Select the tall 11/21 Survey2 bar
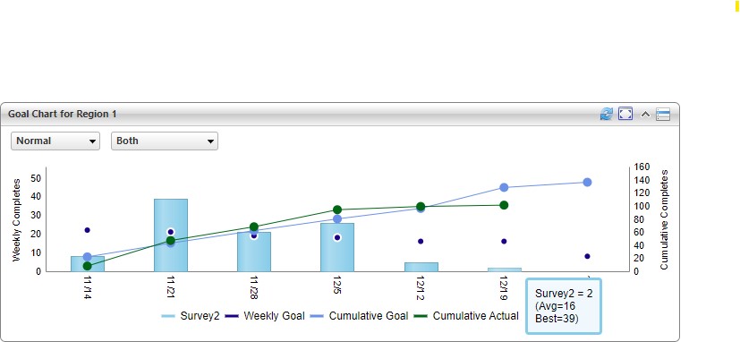 (x=171, y=235)
